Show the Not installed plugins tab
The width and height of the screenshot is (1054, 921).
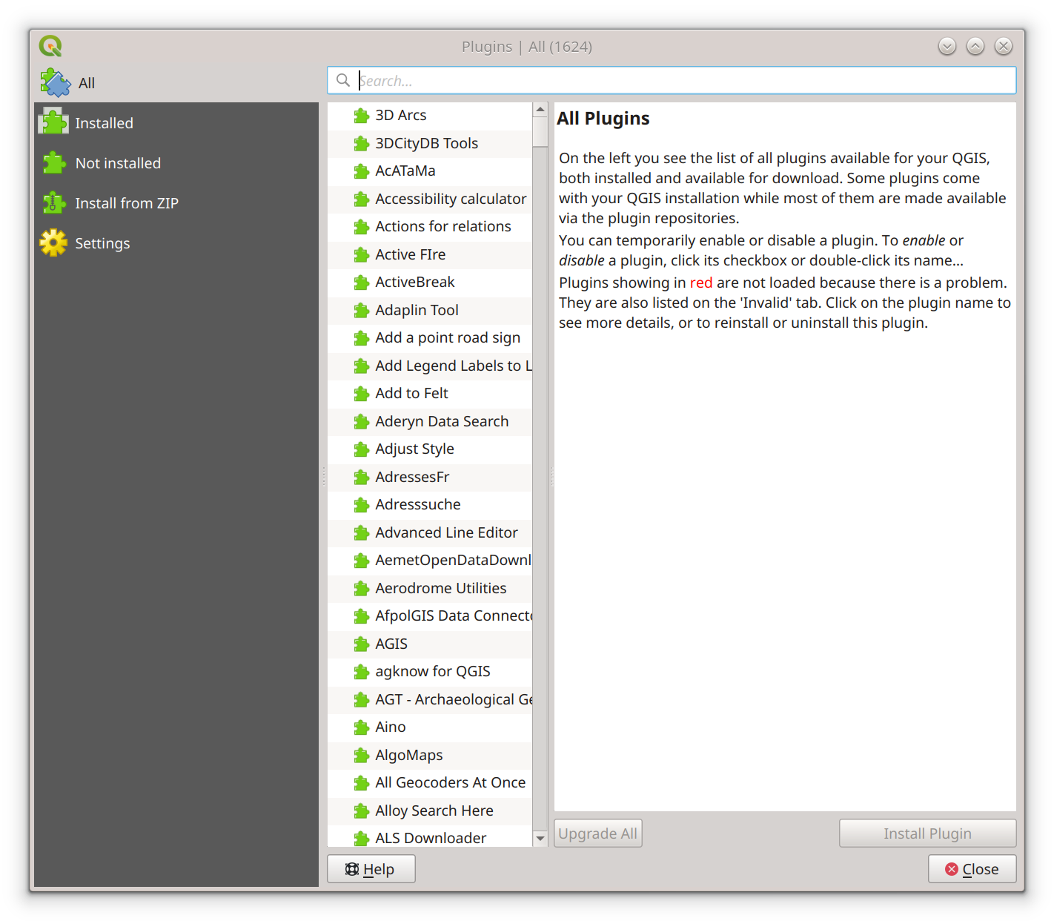pyautogui.click(x=176, y=163)
